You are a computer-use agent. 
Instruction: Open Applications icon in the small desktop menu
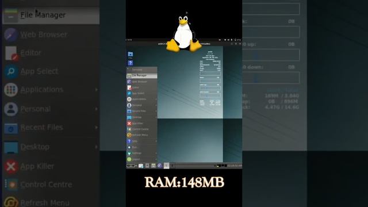pos(129,99)
